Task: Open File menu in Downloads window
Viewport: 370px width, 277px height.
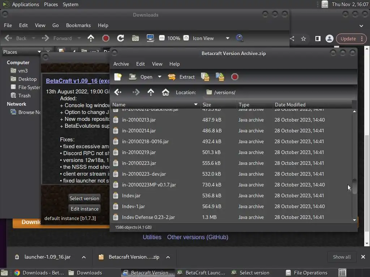Action: [x=8, y=25]
